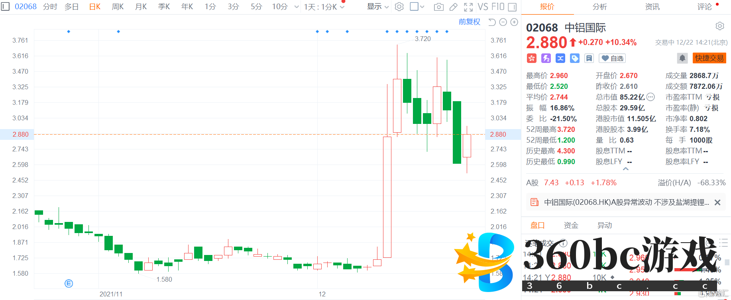Open the 10分 interval dropdown arrow

[297, 7]
